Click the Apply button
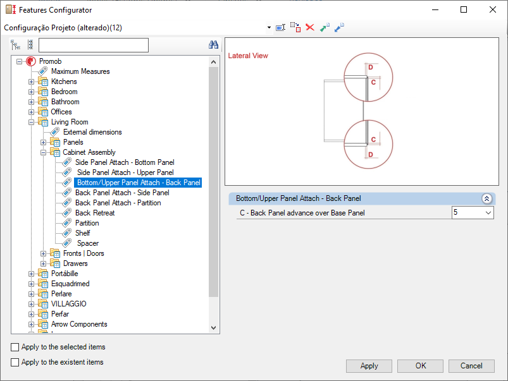The width and height of the screenshot is (508, 381). click(x=369, y=366)
